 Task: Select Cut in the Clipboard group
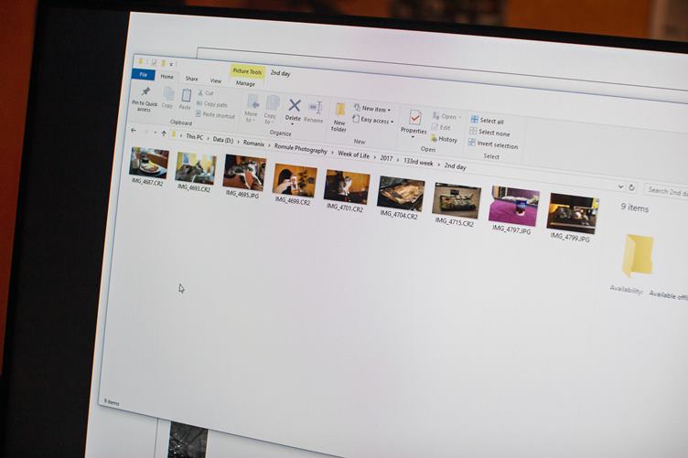pyautogui.click(x=205, y=93)
